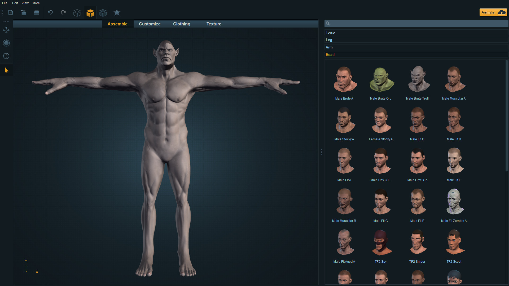Click the Animate button
Image resolution: width=509 pixels, height=286 pixels.
coord(488,12)
